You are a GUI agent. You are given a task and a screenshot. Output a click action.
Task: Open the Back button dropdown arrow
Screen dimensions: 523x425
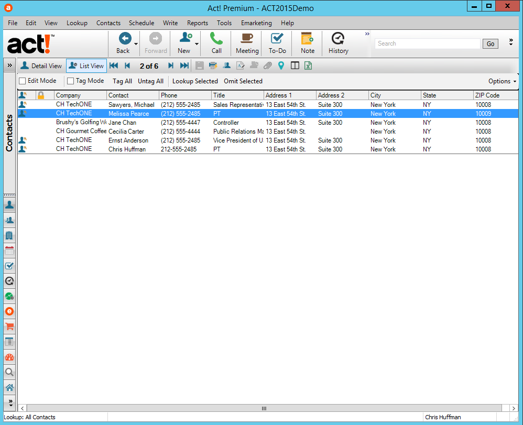pyautogui.click(x=136, y=43)
